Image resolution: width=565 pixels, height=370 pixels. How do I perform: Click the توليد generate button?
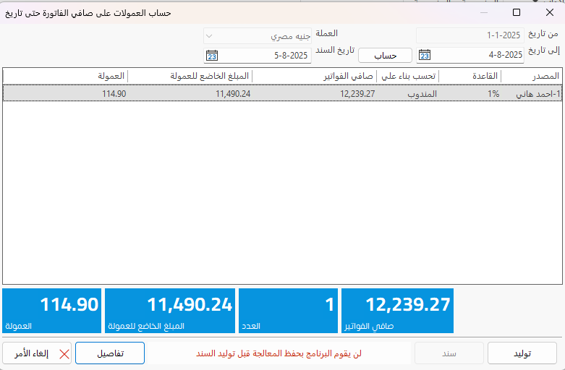tap(522, 353)
